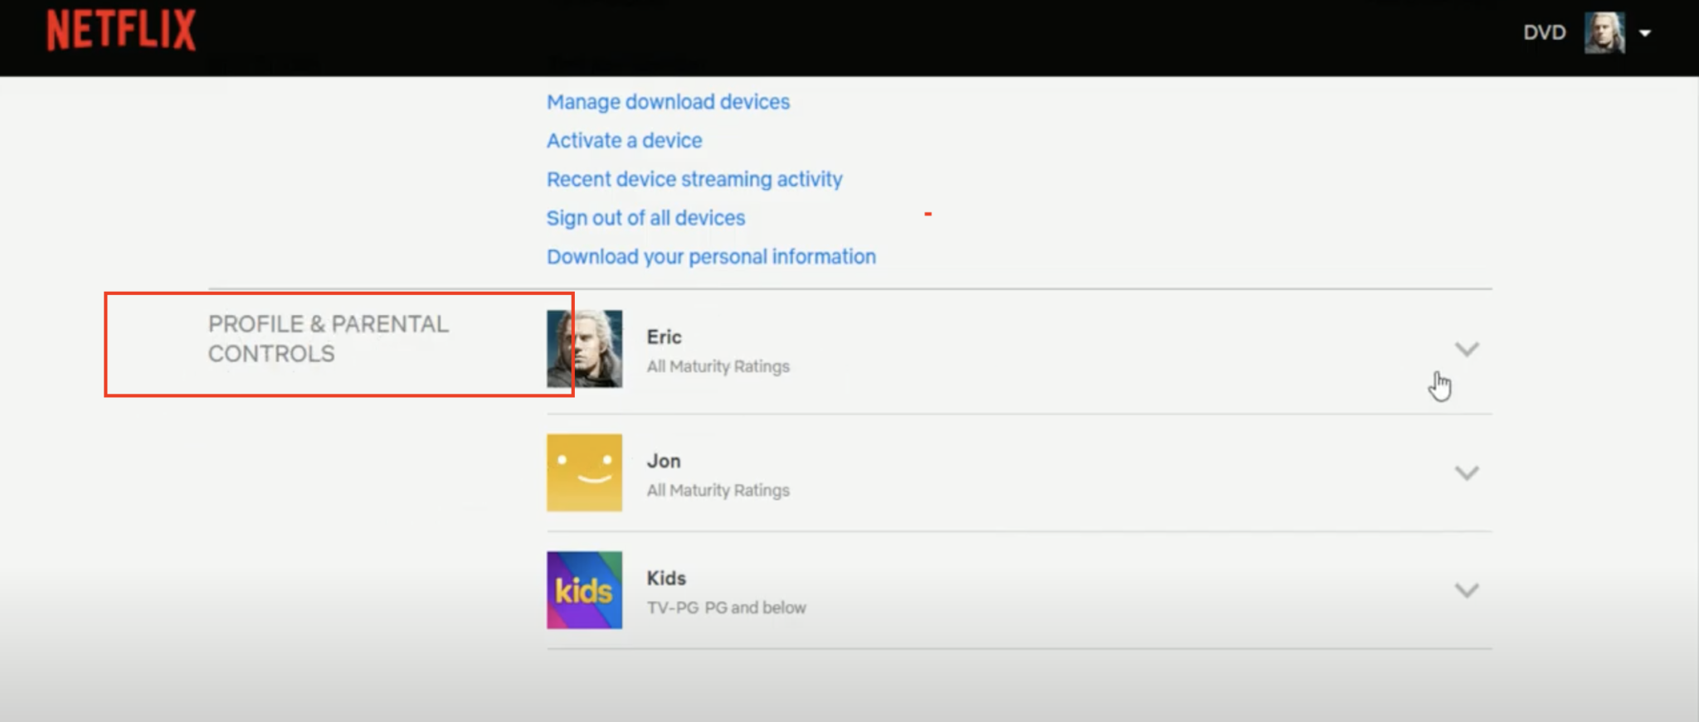Click the Netflix logo
This screenshot has width=1699, height=722.
122,31
